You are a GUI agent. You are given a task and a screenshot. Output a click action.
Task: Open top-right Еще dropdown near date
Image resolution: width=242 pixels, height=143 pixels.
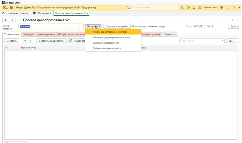234,27
